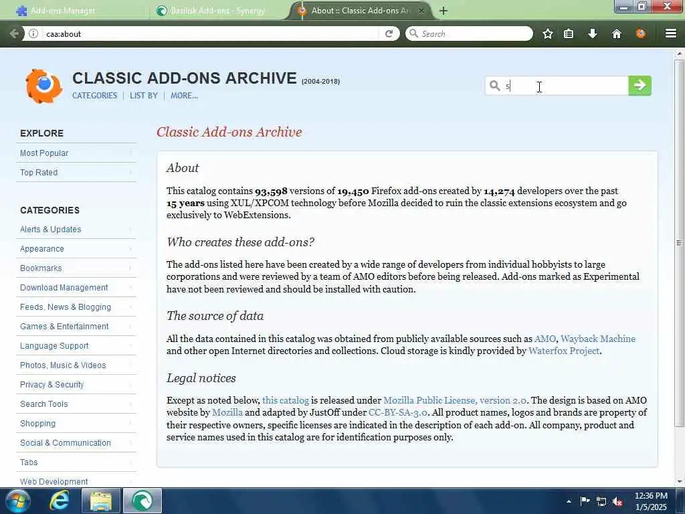Launch Internet Explorer from the taskbar

59,501
